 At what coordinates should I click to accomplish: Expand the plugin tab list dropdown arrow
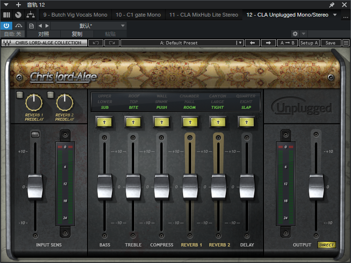click(x=335, y=15)
